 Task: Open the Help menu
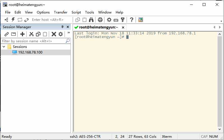click(x=119, y=12)
